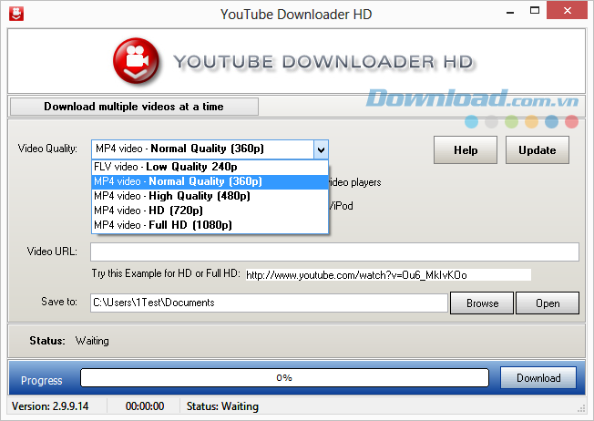Image resolution: width=594 pixels, height=421 pixels.
Task: Open the Help button
Action: [466, 150]
